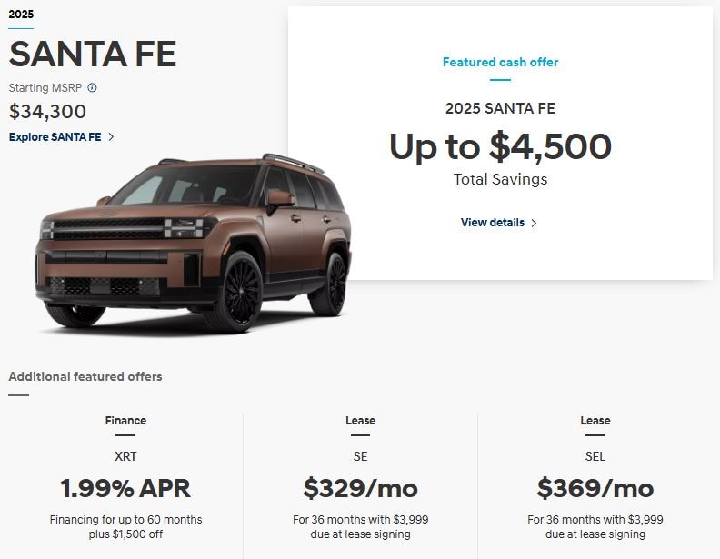Click the Total Savings caption
This screenshot has height=559, width=720.
click(x=500, y=179)
